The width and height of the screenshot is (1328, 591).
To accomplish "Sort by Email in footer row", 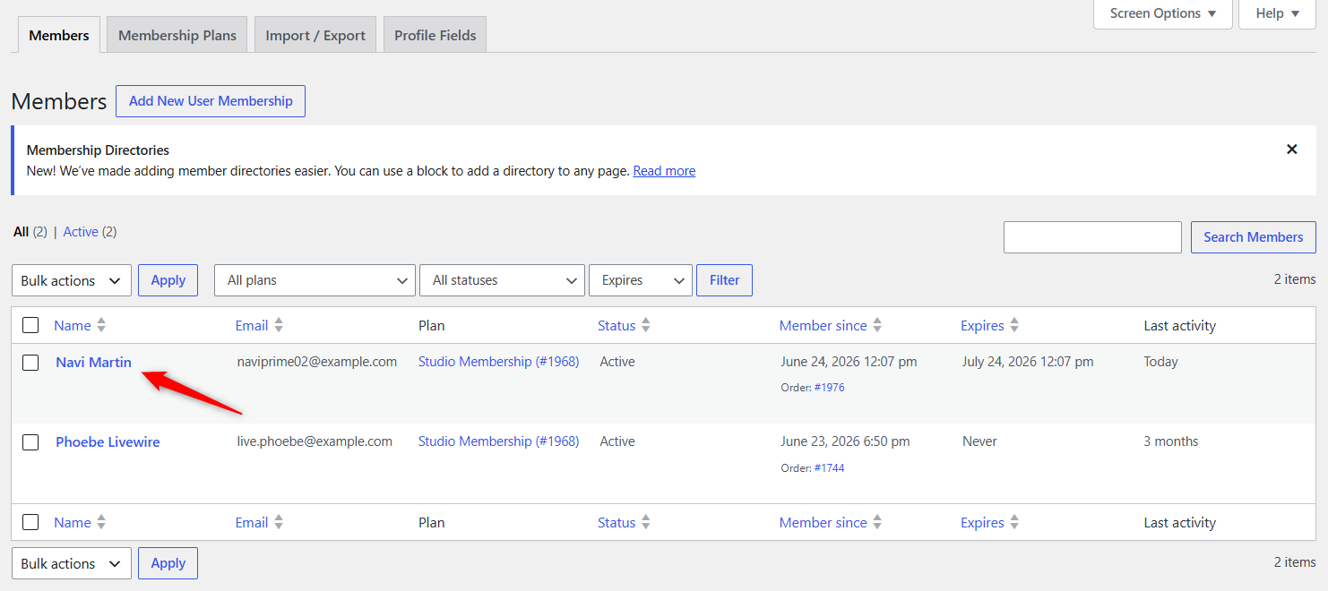I will (x=259, y=523).
